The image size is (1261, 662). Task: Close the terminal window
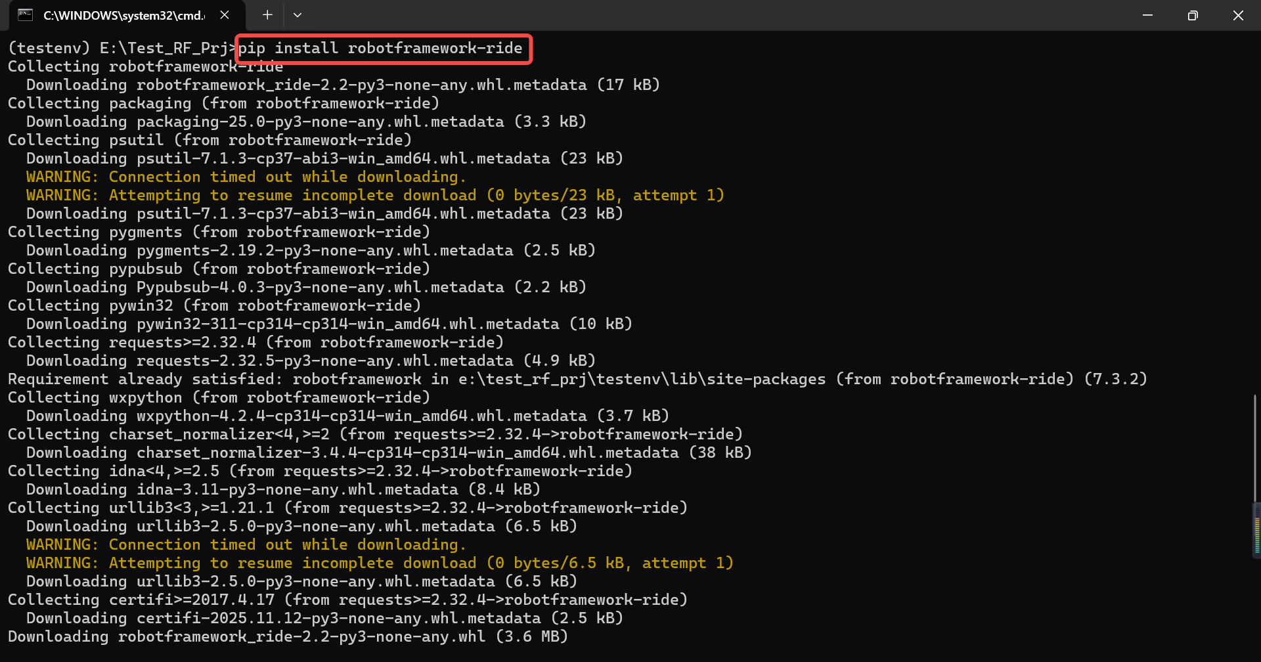pyautogui.click(x=1238, y=15)
